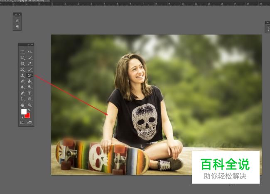Select the Quick Selection tool

click(x=29, y=58)
